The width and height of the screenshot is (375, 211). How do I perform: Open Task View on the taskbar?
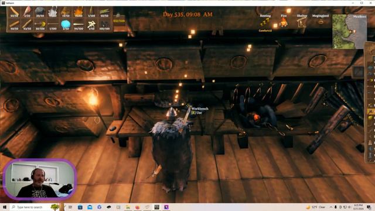click(x=70, y=207)
